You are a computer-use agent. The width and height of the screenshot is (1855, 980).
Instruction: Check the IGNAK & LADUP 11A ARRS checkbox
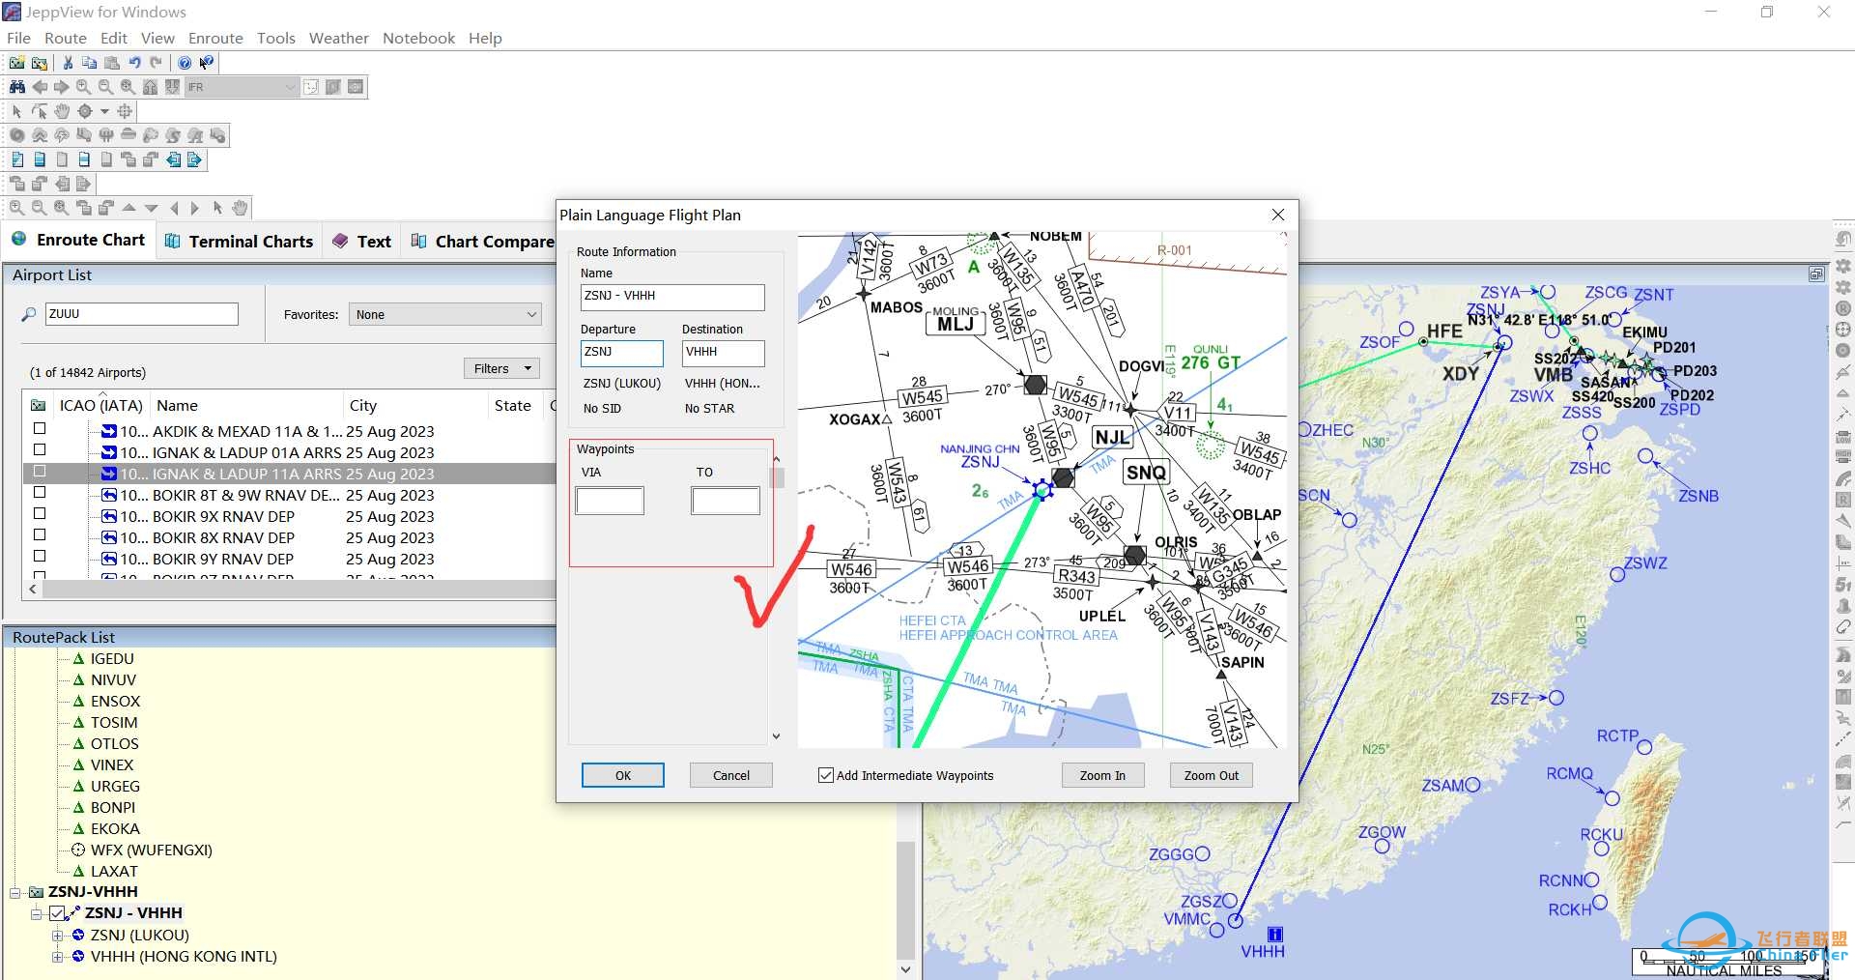[x=40, y=471]
